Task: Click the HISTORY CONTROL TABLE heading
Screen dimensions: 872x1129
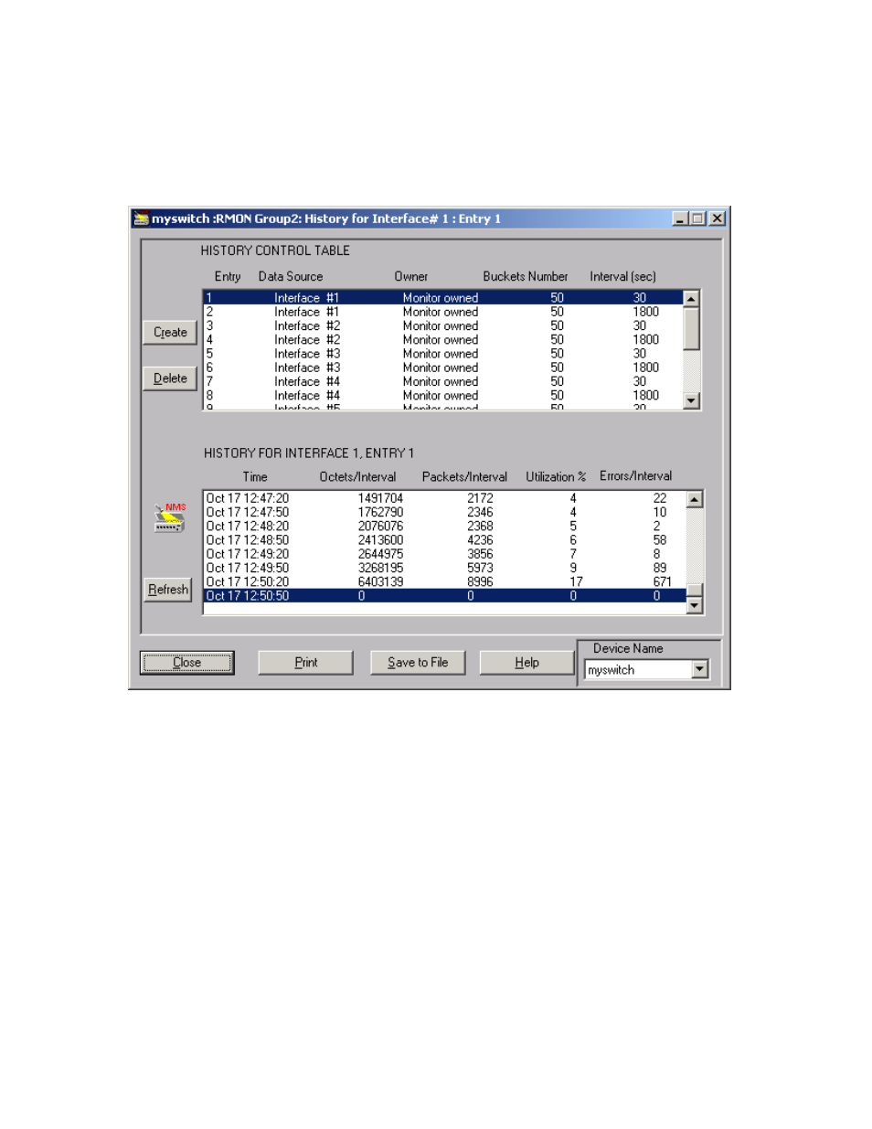Action: coord(275,250)
